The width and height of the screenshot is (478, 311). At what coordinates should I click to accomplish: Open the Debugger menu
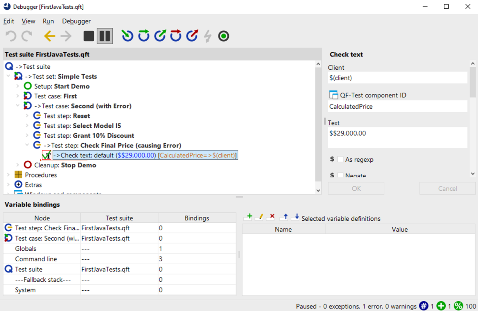pos(76,21)
